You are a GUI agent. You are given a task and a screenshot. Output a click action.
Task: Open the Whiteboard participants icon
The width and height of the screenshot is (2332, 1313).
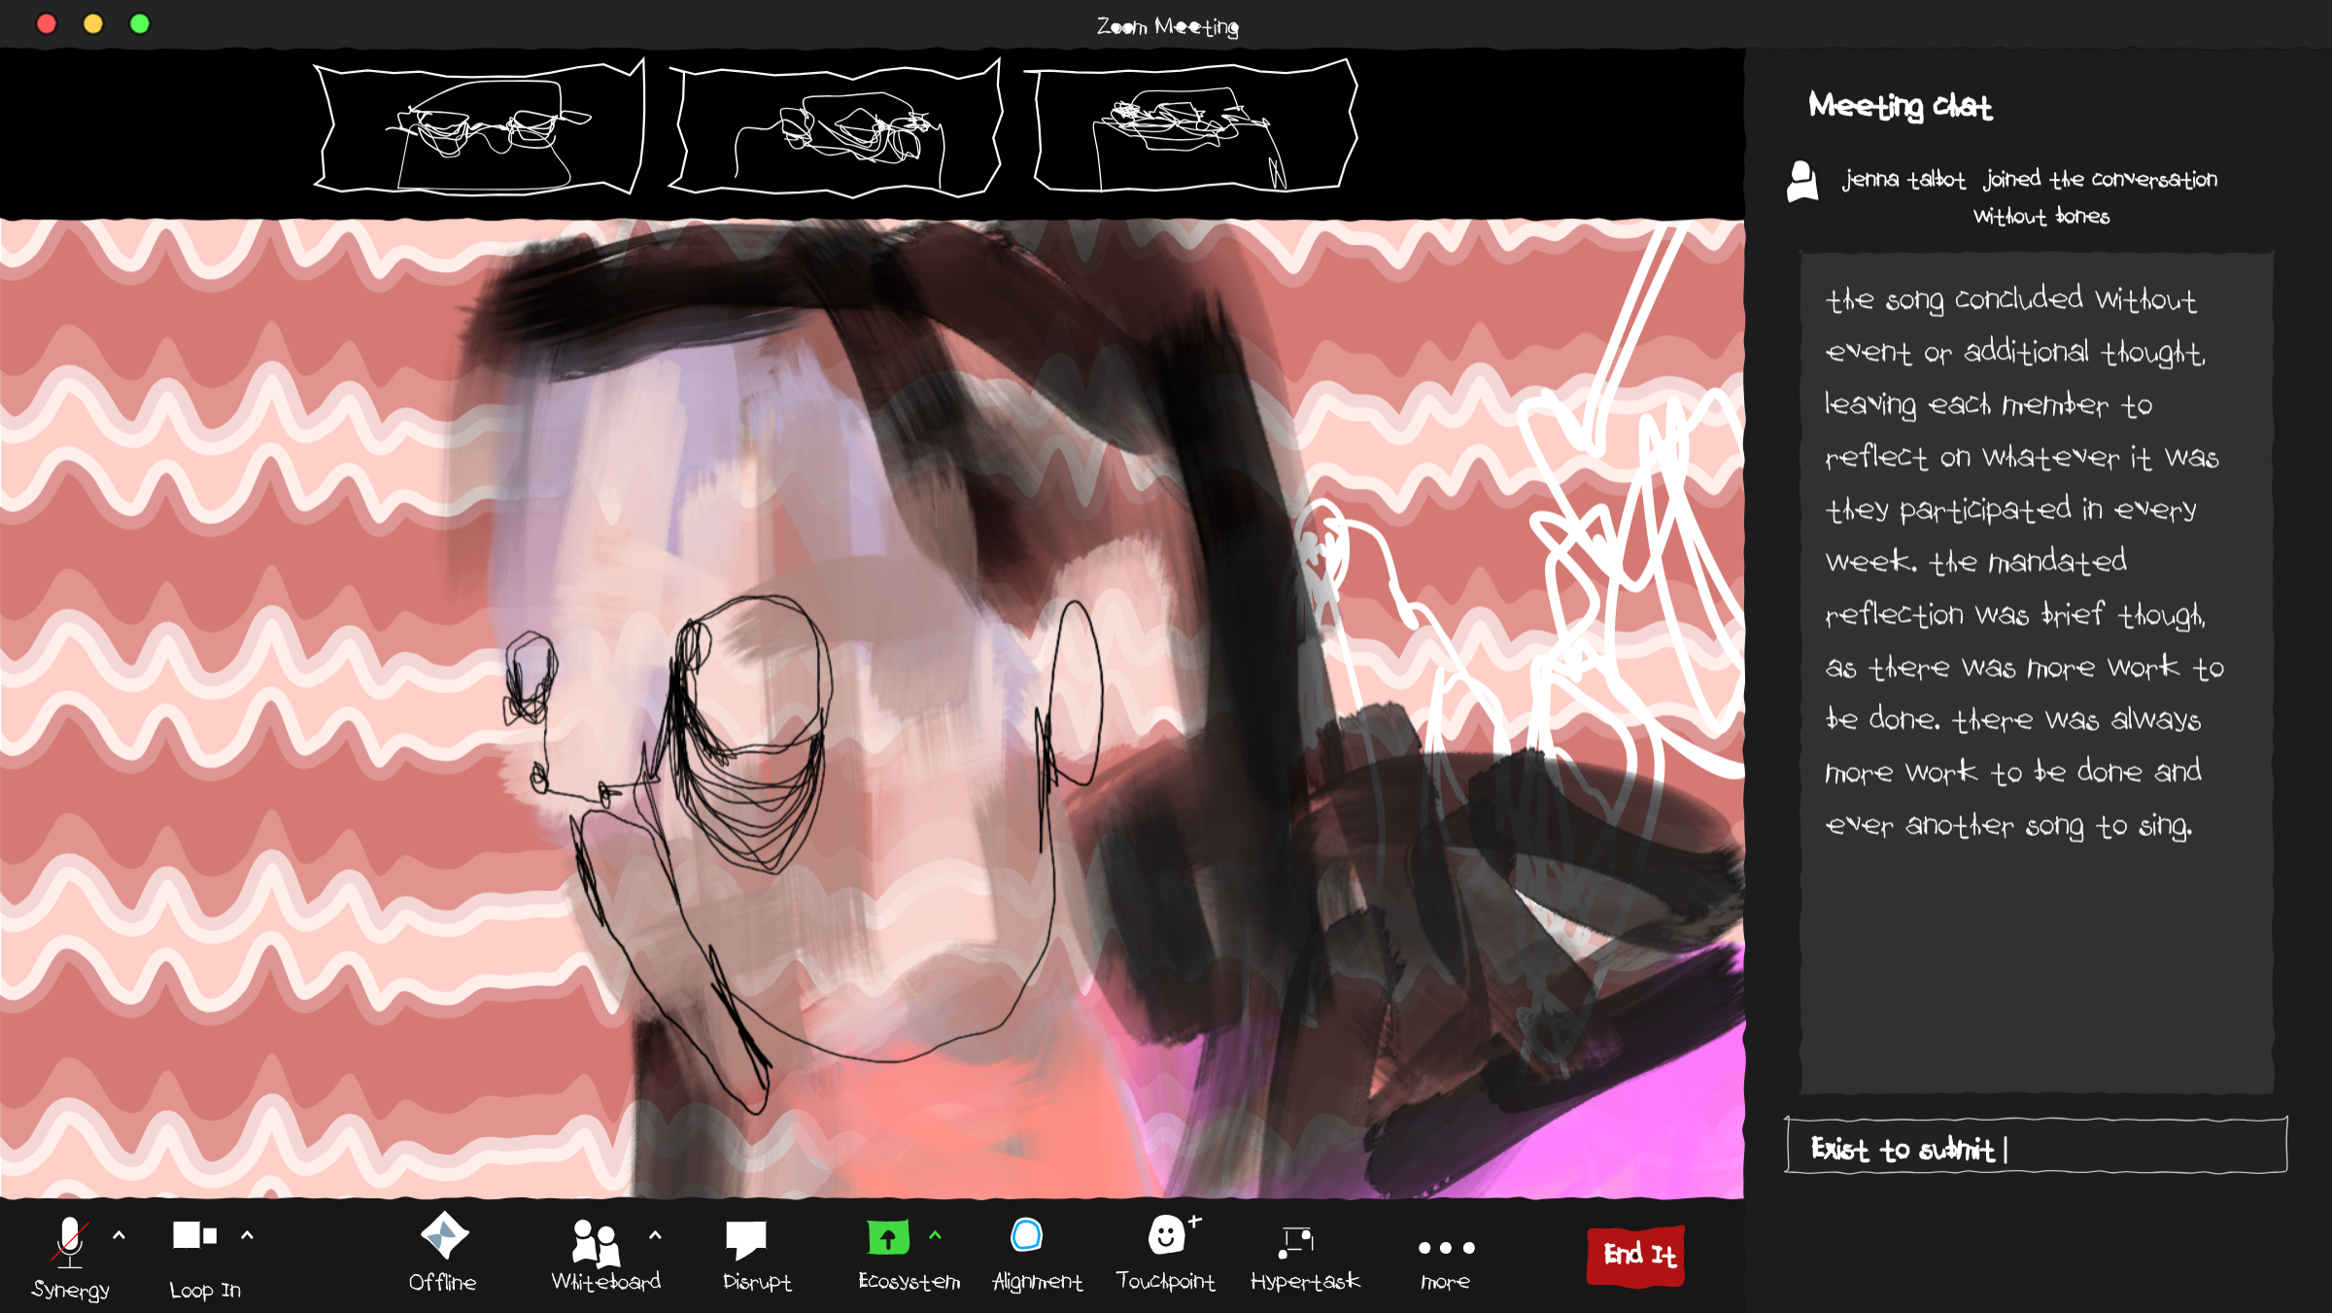click(595, 1242)
